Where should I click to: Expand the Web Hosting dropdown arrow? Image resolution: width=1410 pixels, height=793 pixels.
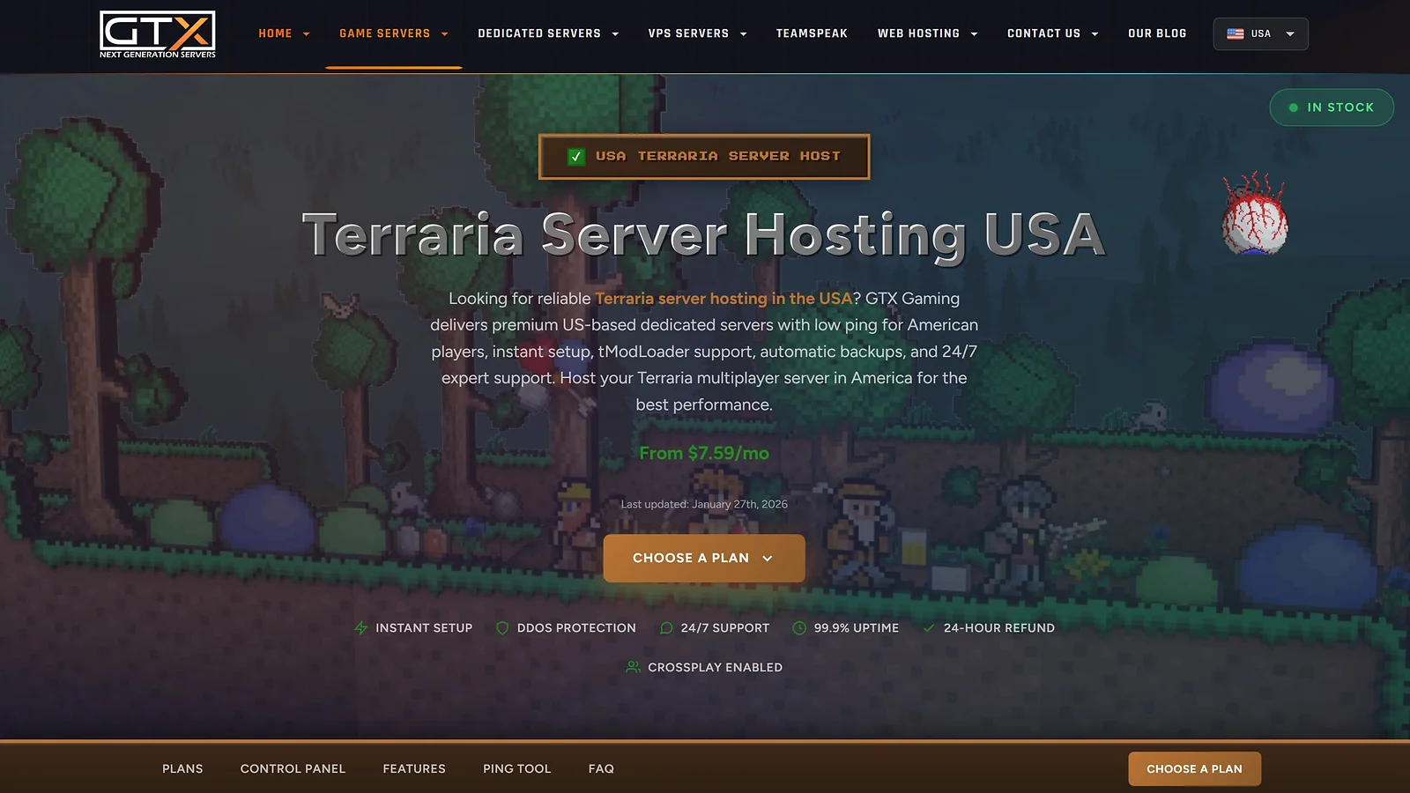[x=974, y=34]
